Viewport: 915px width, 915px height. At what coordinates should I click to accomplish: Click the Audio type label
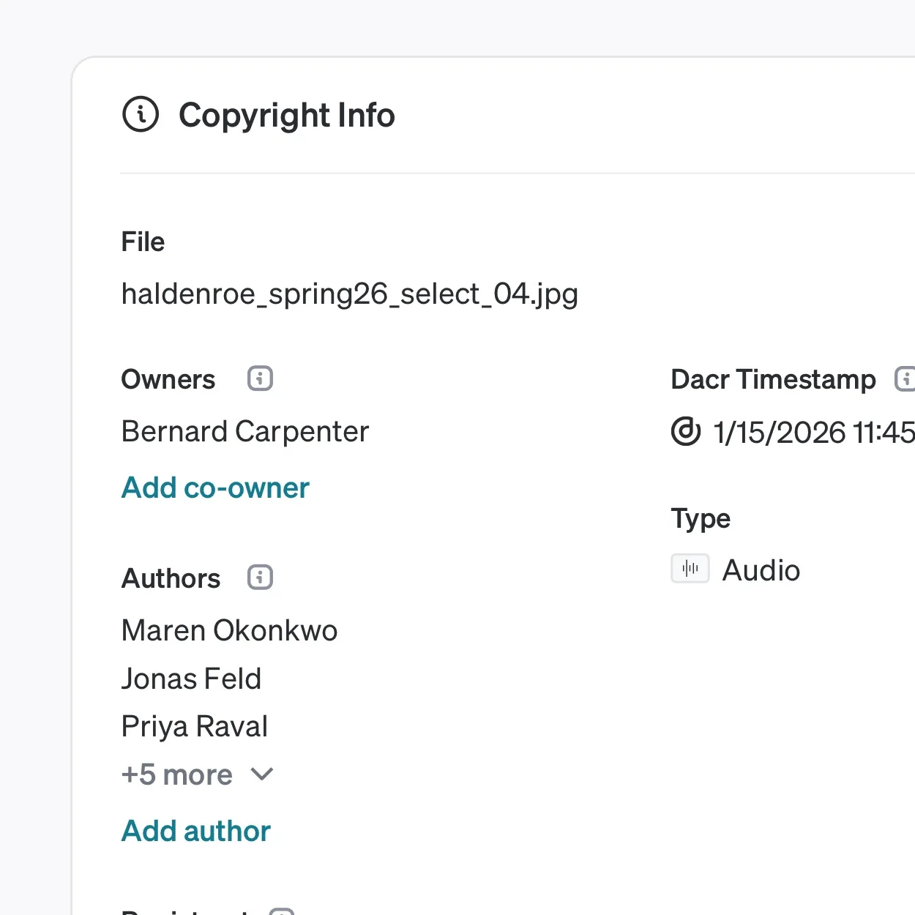coord(761,570)
